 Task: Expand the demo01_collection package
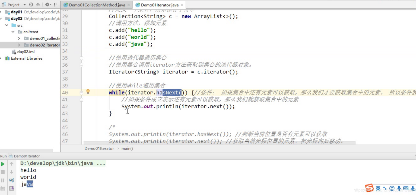coord(19,38)
